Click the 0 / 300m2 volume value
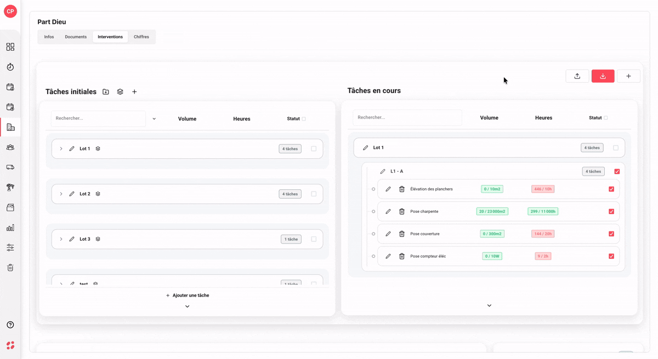Image resolution: width=658 pixels, height=359 pixels. point(492,234)
